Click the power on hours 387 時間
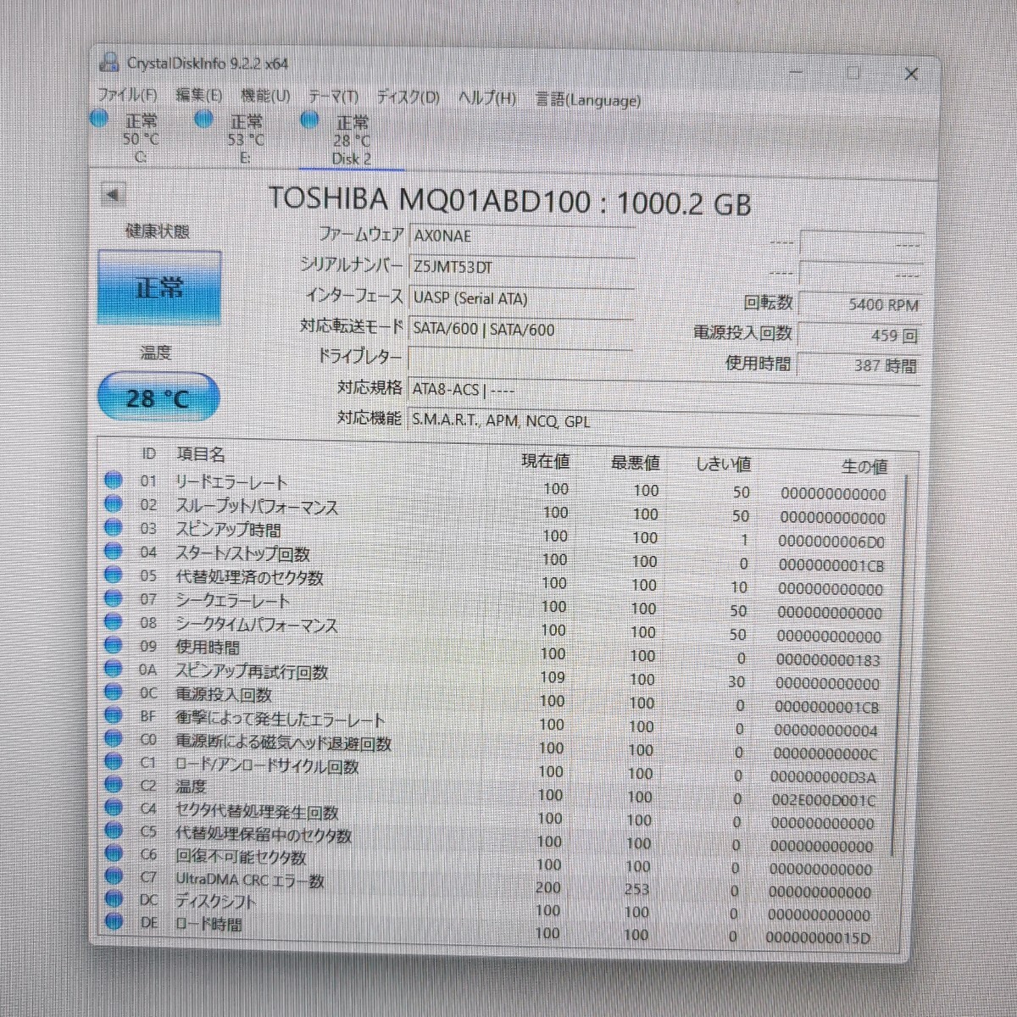The width and height of the screenshot is (1017, 1017). tap(858, 365)
